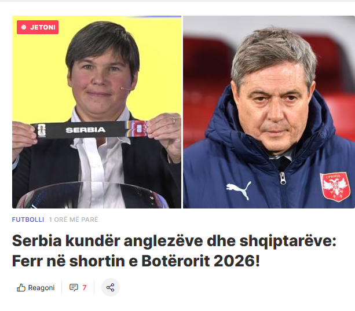
Task: Click the Puma logo on jacket photo
Action: click(239, 190)
